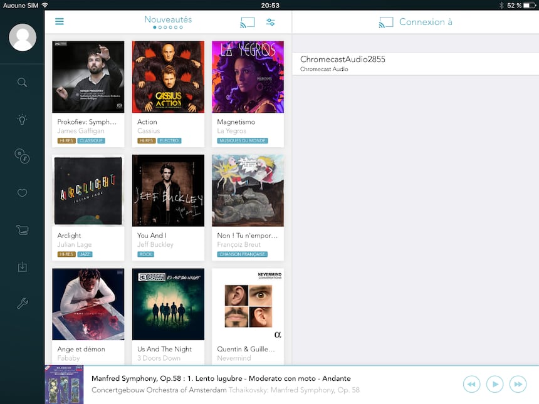Viewport: 539px width, 404px height.
Task: Open the search magnifier in sidebar
Action: pos(23,83)
